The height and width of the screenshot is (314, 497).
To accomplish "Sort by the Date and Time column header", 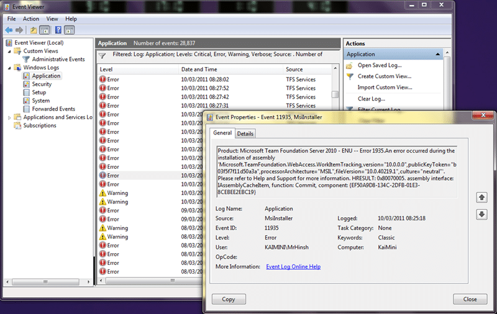I will pos(230,70).
